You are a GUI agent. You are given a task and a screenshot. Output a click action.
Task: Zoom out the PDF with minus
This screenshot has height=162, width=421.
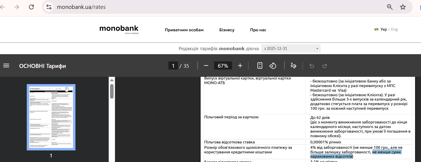pyautogui.click(x=206, y=66)
